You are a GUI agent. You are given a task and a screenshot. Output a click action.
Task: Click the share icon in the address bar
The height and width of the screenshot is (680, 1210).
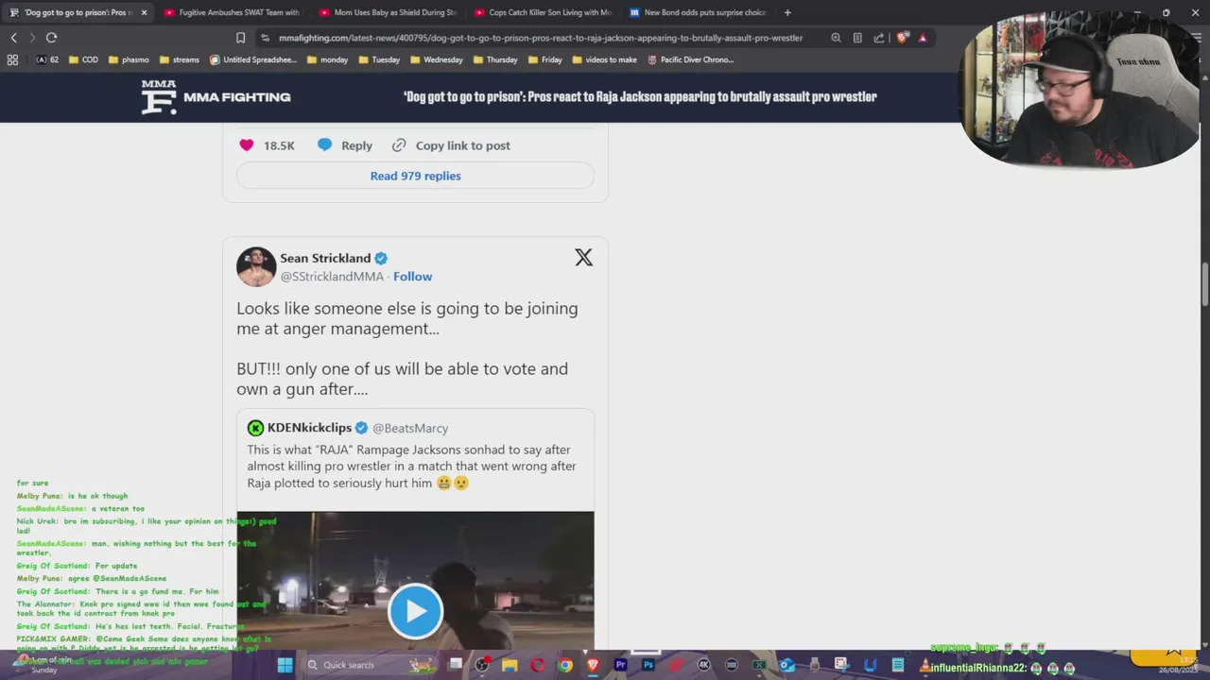879,38
